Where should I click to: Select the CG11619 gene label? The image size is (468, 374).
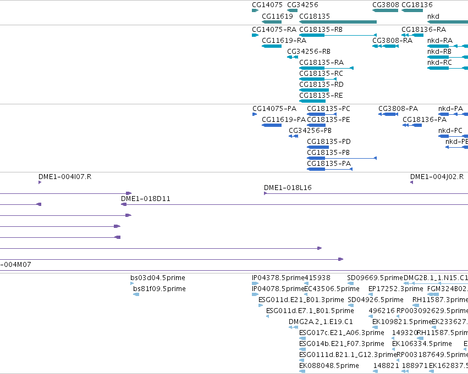(x=277, y=16)
